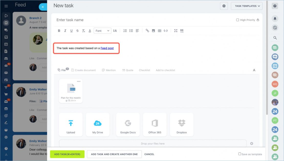Switch editor to BB code mode
284x161 pixels.
182,31
